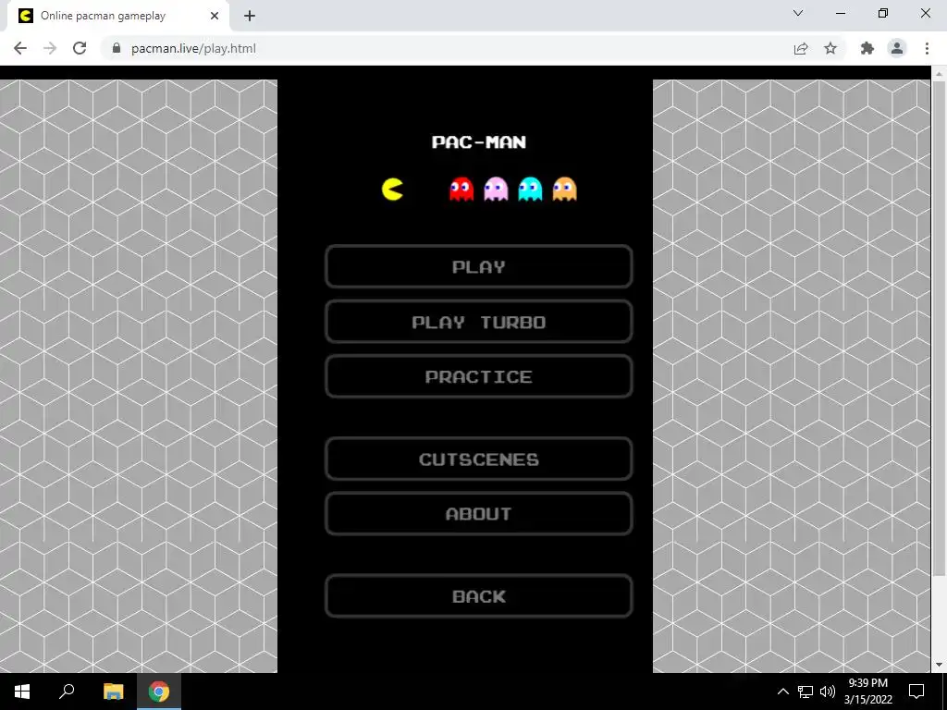947x710 pixels.
Task: Open the taskbar clock and date
Action: [x=867, y=692]
